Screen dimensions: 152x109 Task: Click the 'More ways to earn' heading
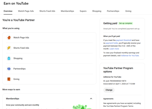[x=11, y=90]
